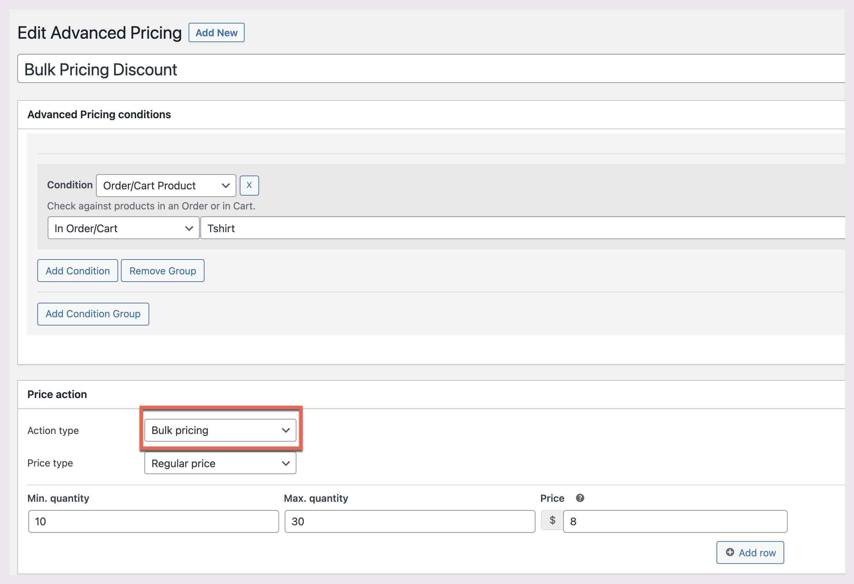Screen dimensions: 854x584
Task: Click the Min. quantity field showing 10
Action: point(153,521)
